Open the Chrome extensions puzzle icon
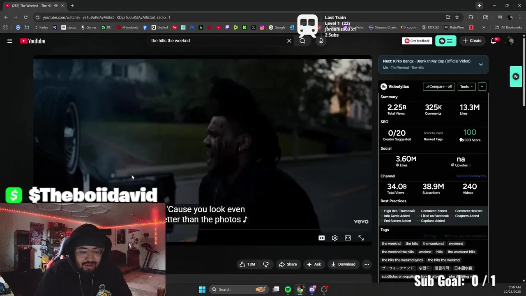 pyautogui.click(x=471, y=17)
